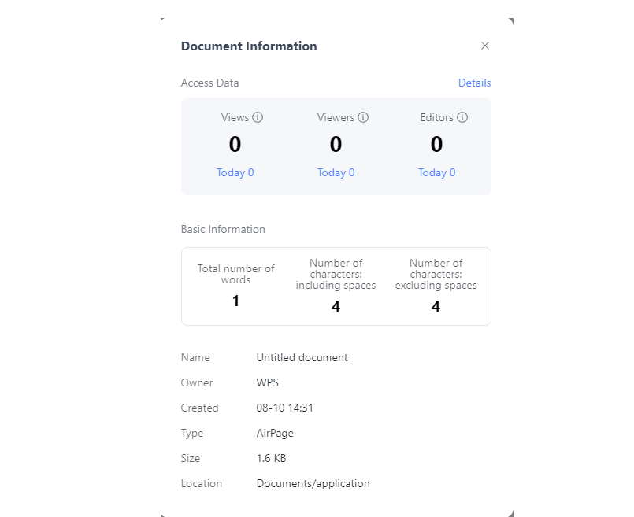This screenshot has height=517, width=634.
Task: Click the 'Access Data' heading
Action: point(209,83)
